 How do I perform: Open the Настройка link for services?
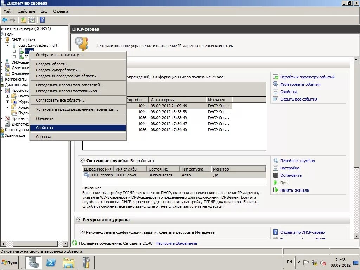[x=290, y=168]
